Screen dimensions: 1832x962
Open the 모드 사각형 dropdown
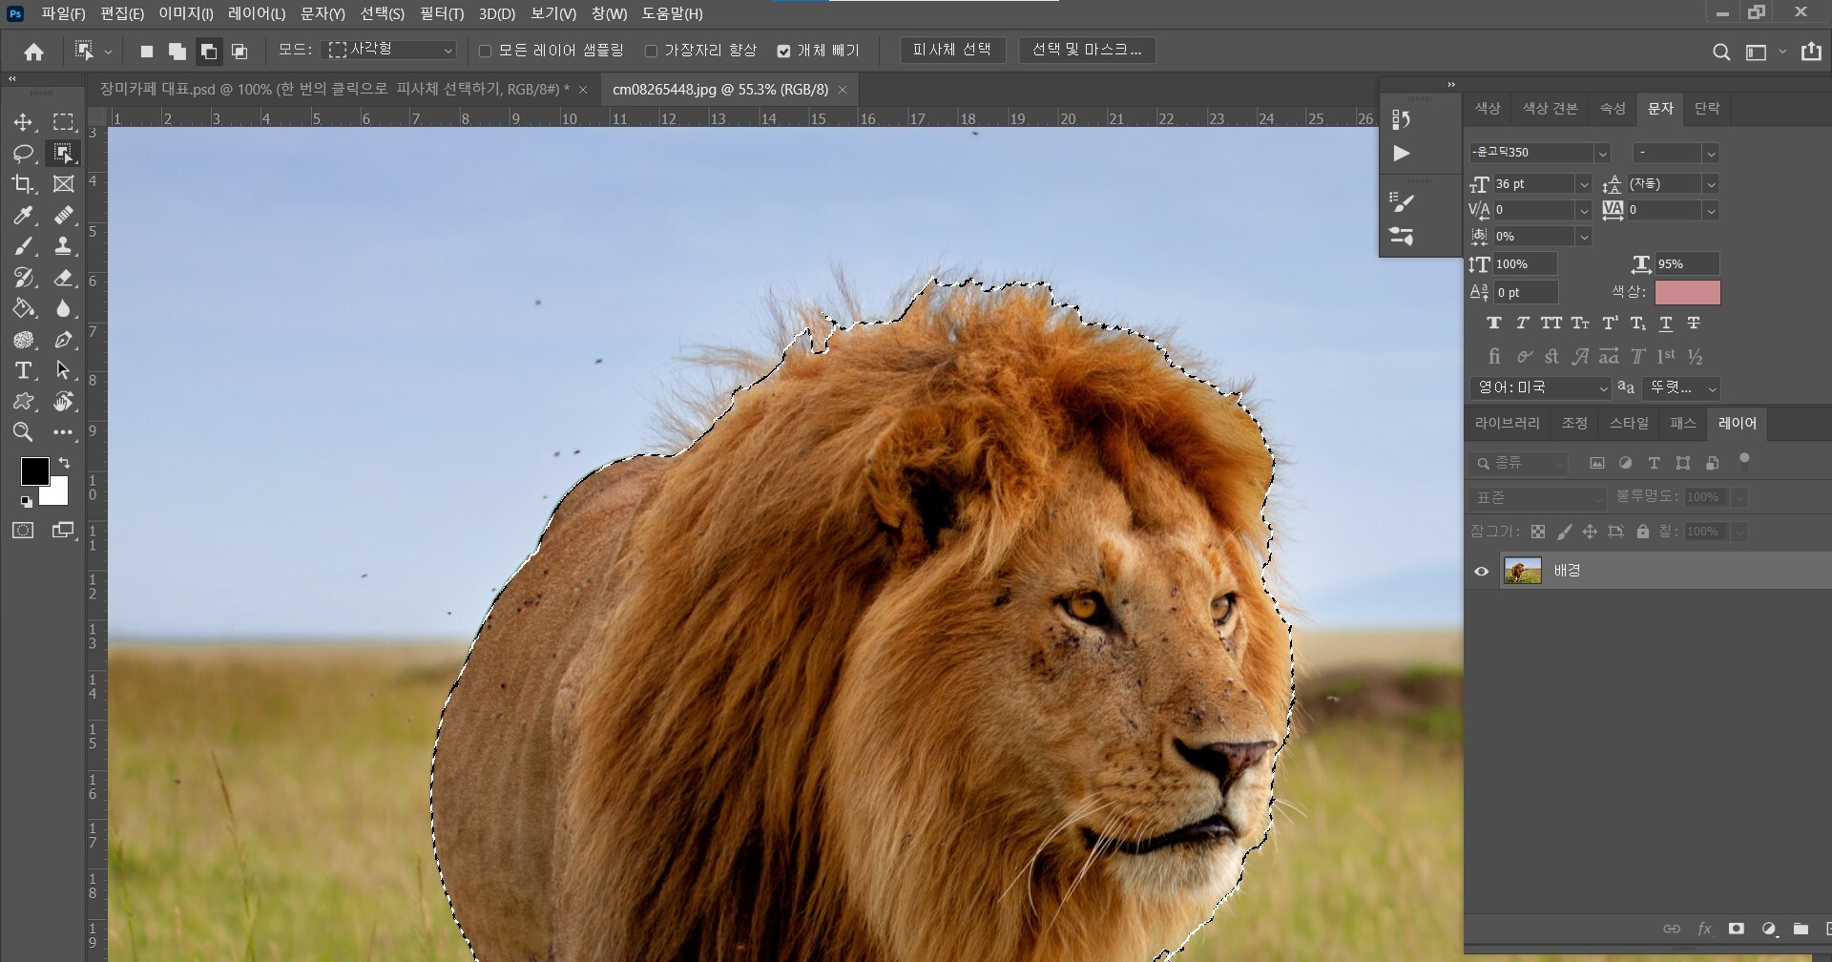[x=390, y=51]
